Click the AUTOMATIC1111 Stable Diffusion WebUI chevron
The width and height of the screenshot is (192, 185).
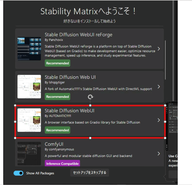pos(159,120)
